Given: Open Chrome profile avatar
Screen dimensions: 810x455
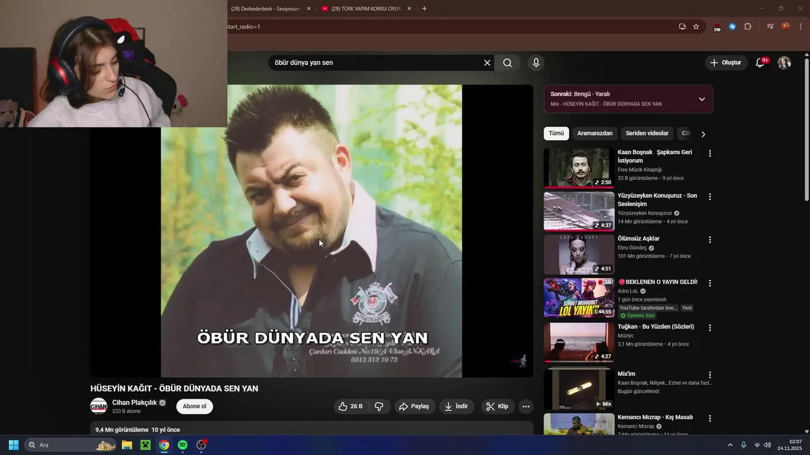Looking at the screenshot, I should coord(785,27).
